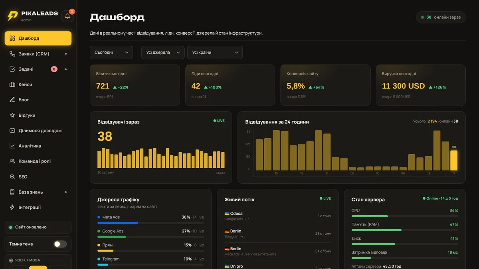Click the green dot beside Сайт оновлено
Image resolution: width=479 pixels, height=269 pixels.
[x=11, y=227]
